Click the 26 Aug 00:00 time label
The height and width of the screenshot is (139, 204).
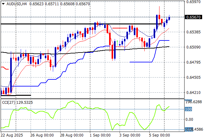pos(42,135)
